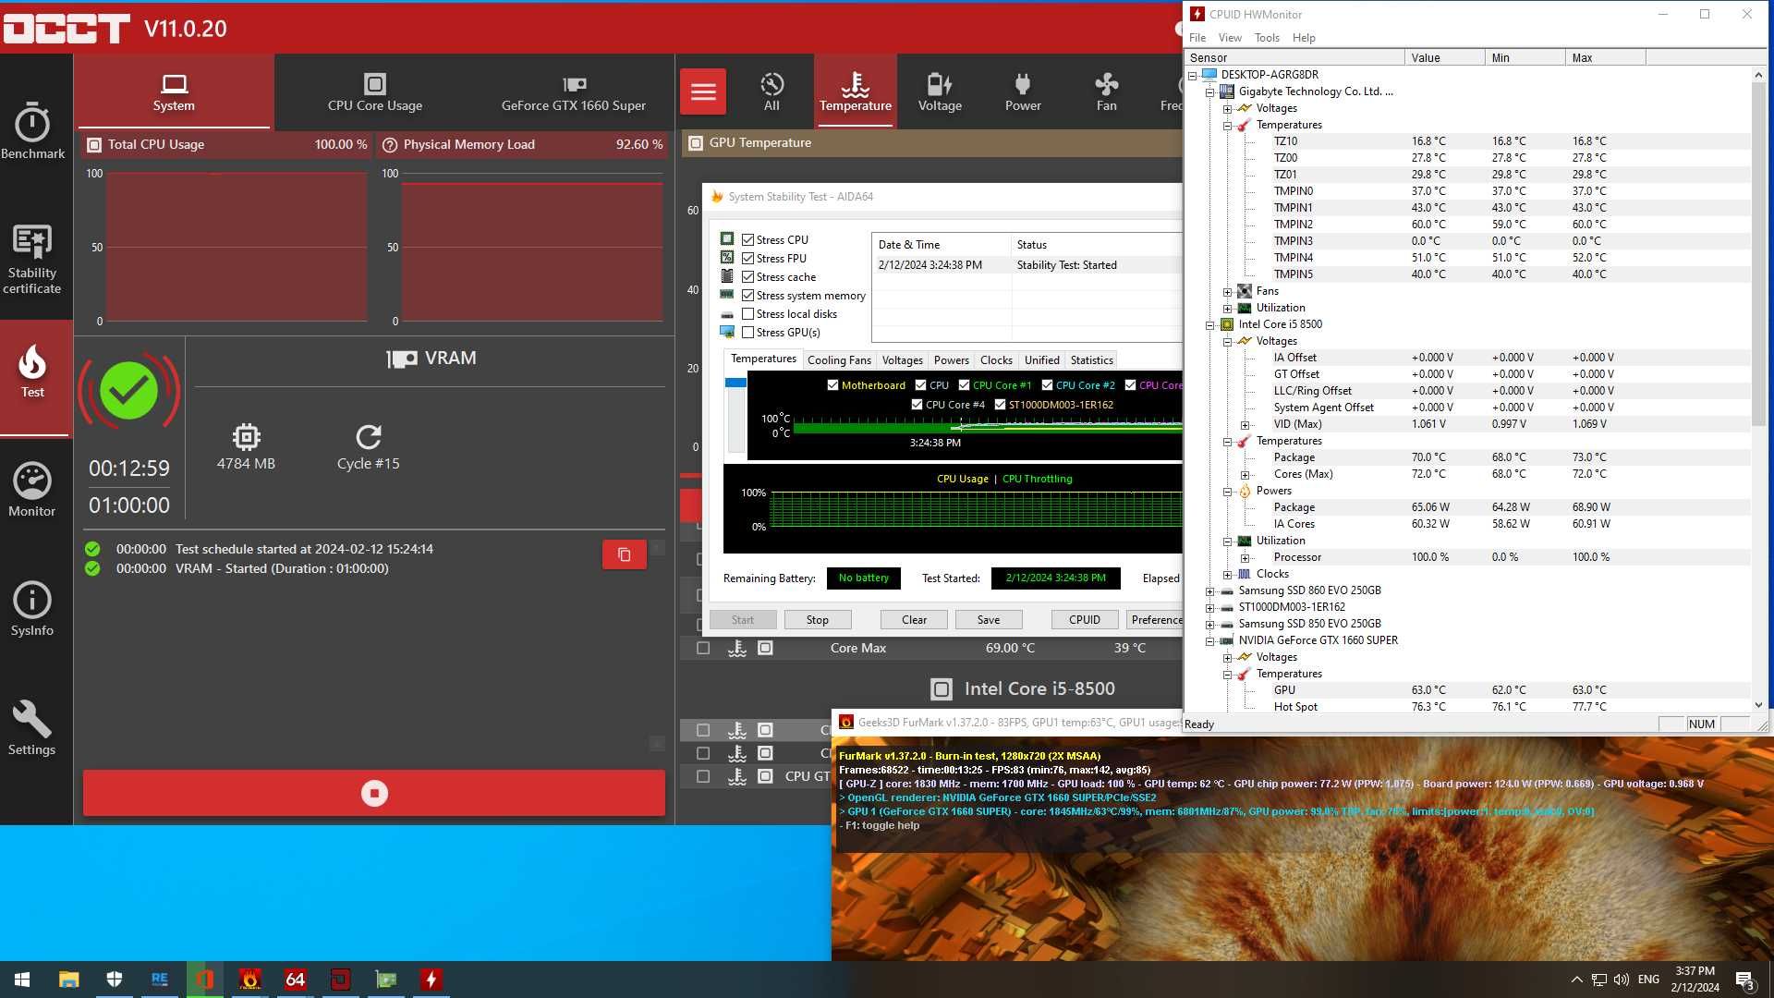Toggle Motherboard temperature graph checkbox
The image size is (1774, 998).
[x=832, y=385]
